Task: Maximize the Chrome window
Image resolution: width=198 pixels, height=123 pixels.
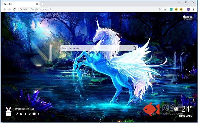Action: (186, 2)
